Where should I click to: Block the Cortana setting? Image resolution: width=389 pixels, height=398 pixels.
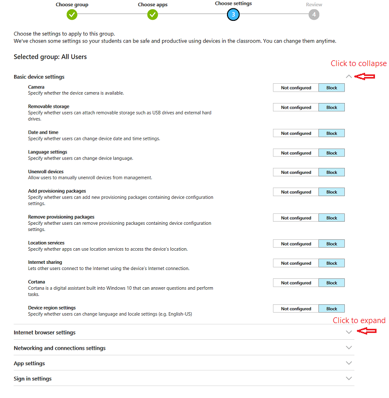331,283
